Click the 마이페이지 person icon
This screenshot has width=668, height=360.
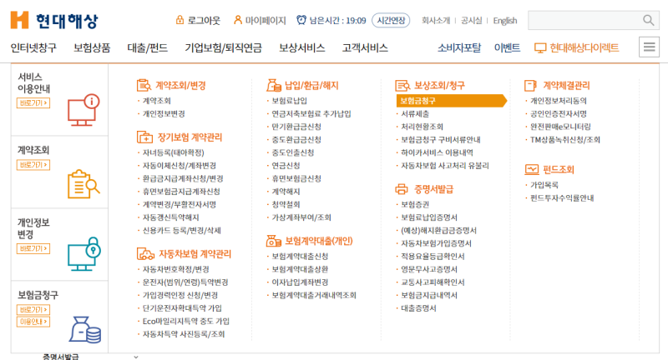(238, 19)
